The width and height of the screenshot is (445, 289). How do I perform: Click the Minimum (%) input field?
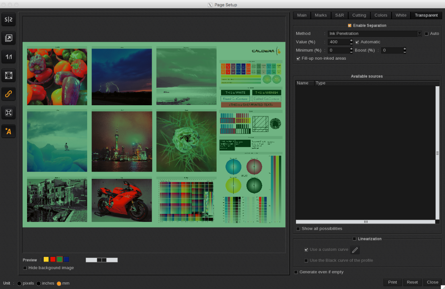coord(338,50)
